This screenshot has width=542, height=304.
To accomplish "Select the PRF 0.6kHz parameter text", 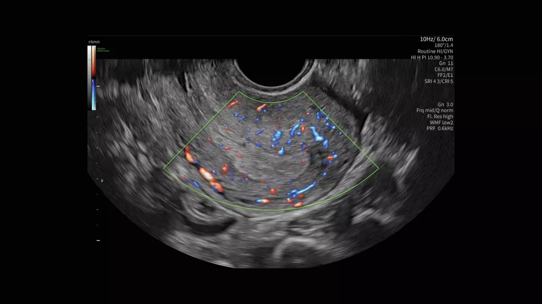I will [x=440, y=128].
